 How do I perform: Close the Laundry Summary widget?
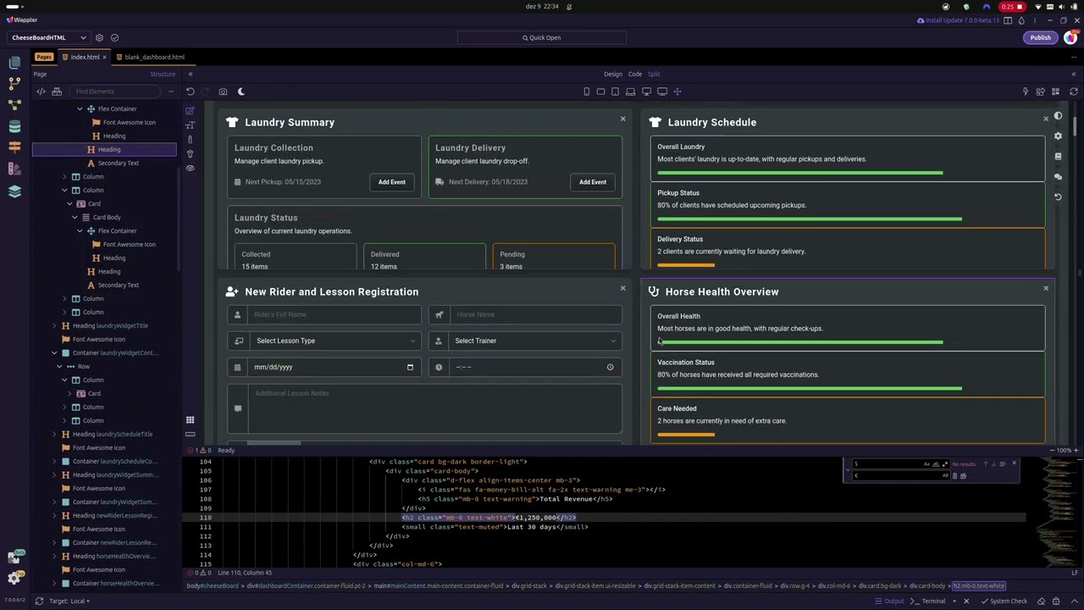click(x=622, y=119)
